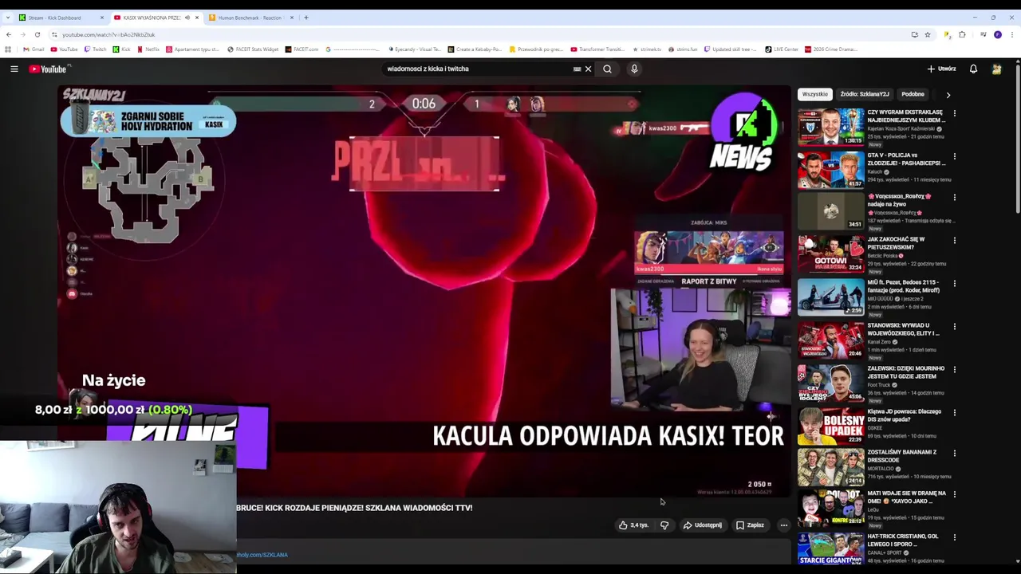Open options for JAK ZAKOCHAĆ SIĘ video
This screenshot has height=574, width=1021.
(x=954, y=241)
